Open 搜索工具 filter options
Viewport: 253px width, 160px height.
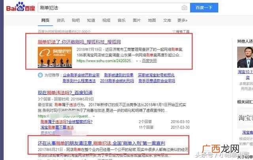[181, 32]
